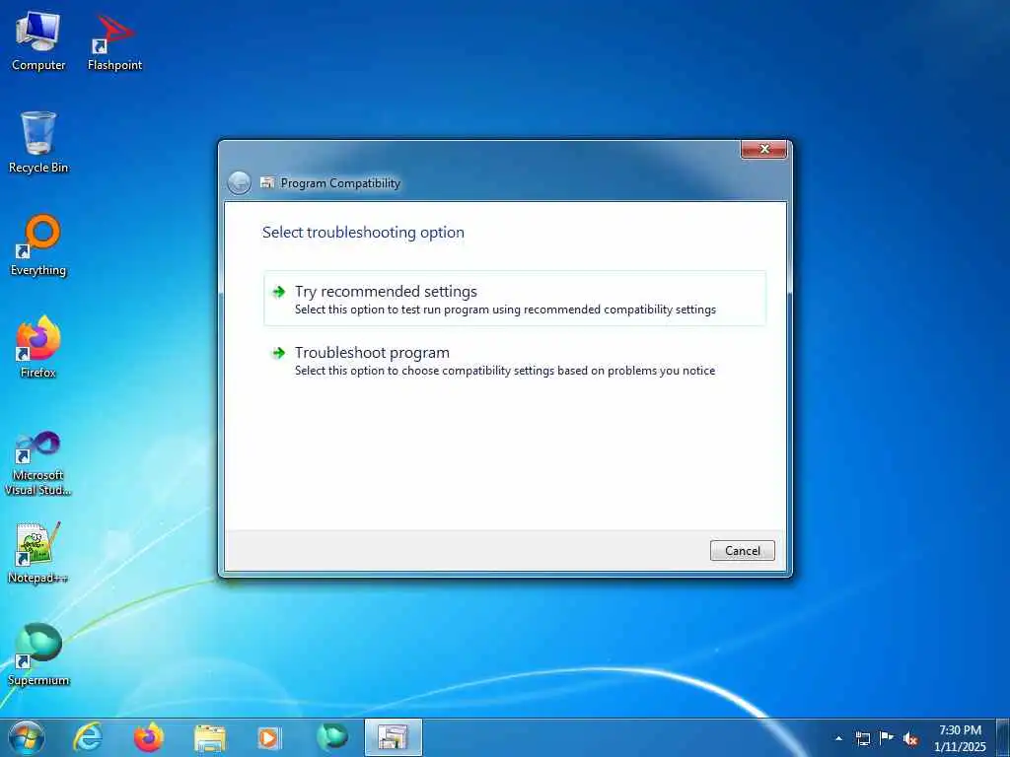
Task: Launch Supermium from the taskbar
Action: coord(332,737)
